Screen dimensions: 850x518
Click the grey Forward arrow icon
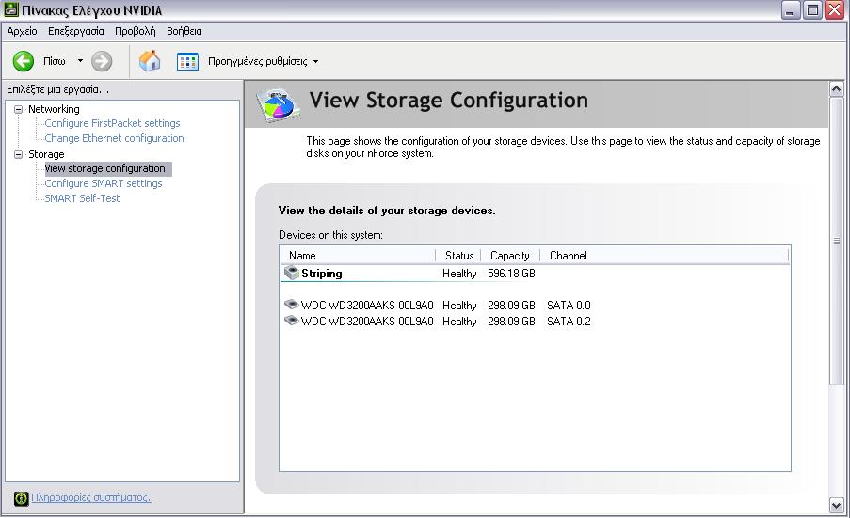102,61
